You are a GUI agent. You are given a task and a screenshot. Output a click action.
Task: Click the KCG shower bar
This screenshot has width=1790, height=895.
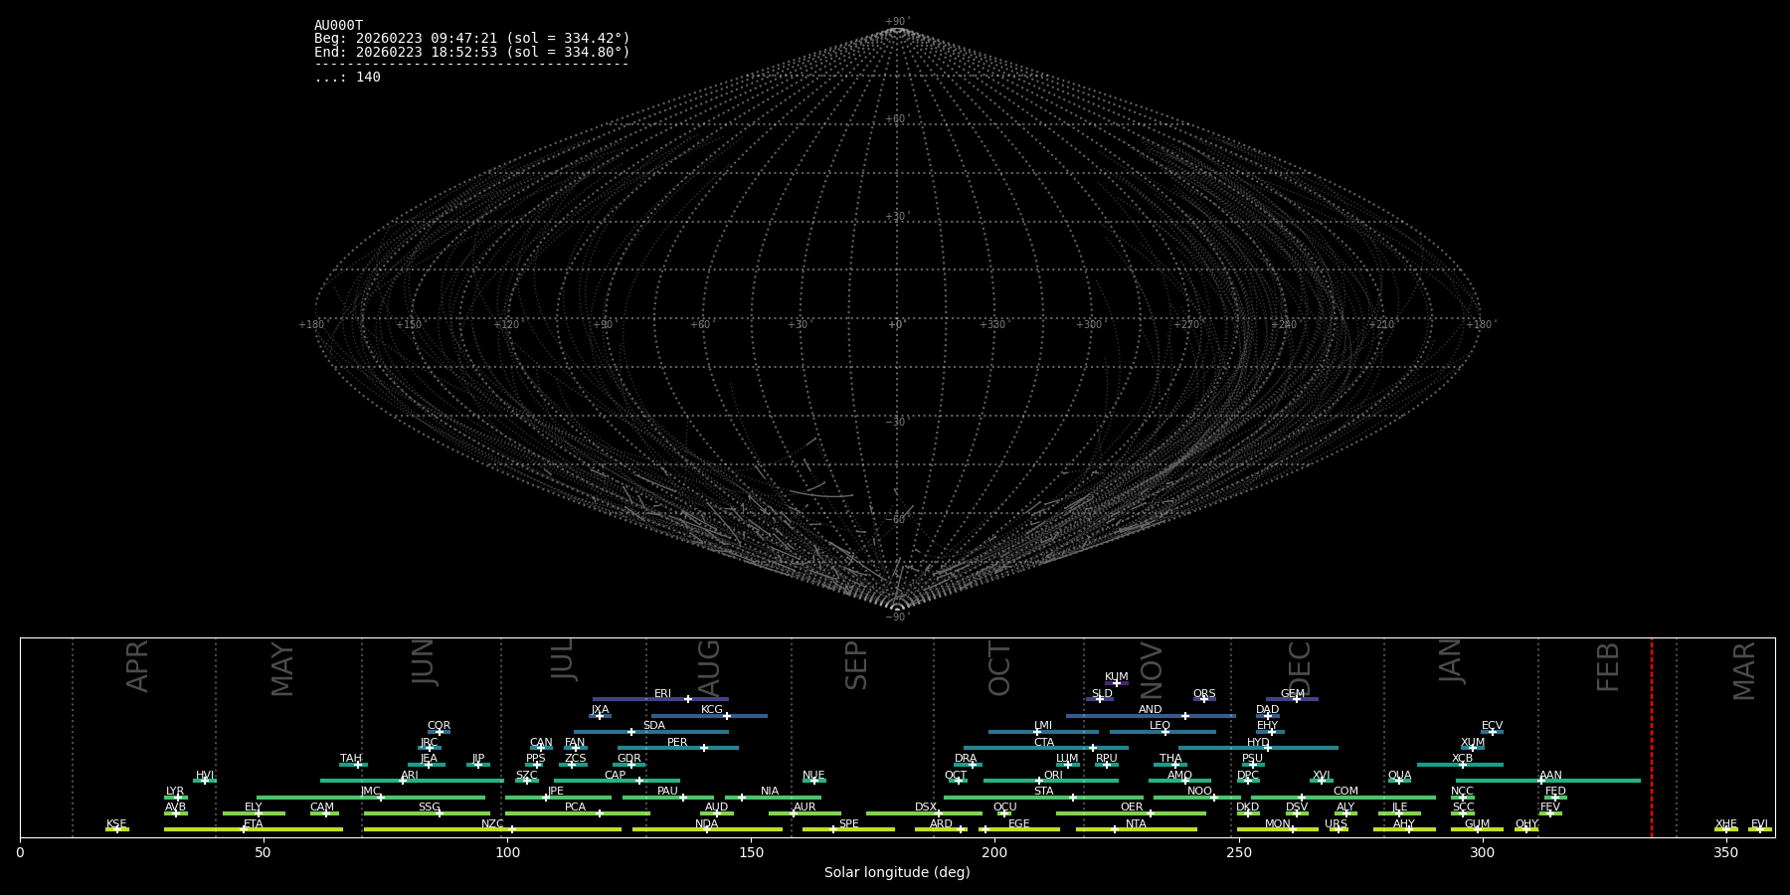(709, 716)
